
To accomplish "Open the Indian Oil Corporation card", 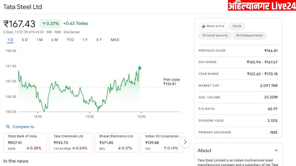I will (161, 142).
